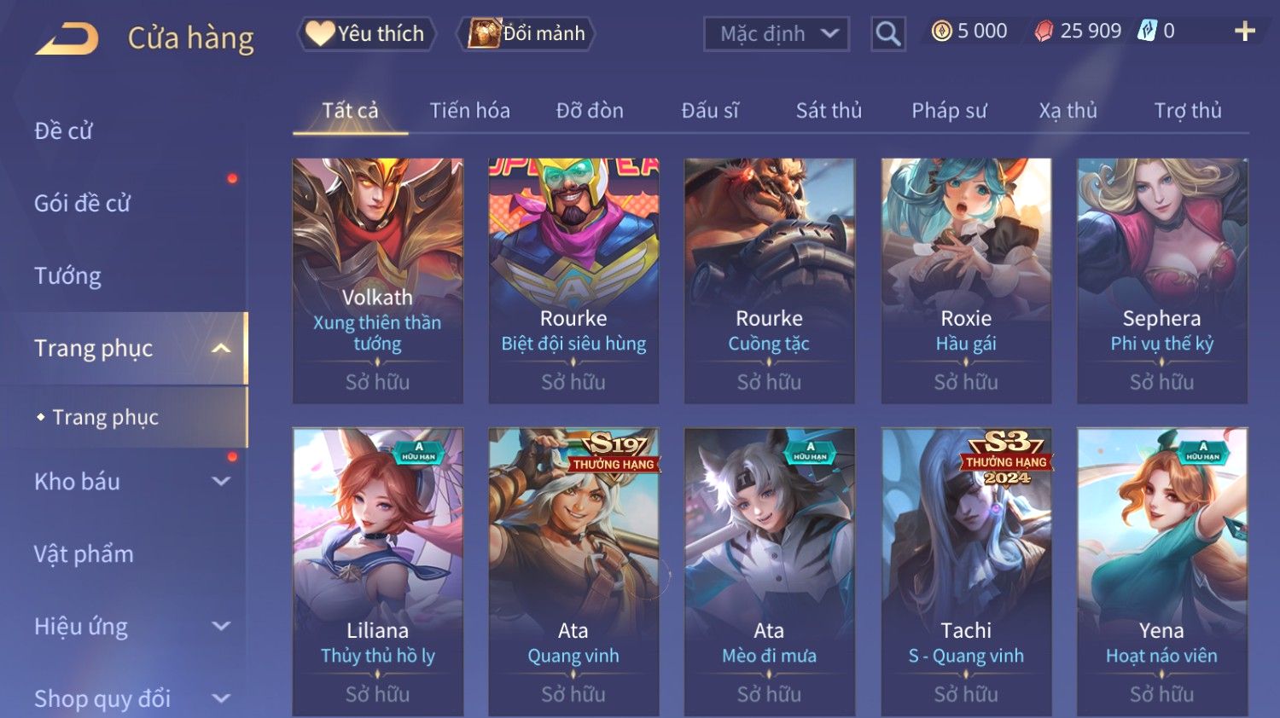Screen dimensions: 1280x718
Task: Expand the Shop quy đổi section
Action: point(221,698)
